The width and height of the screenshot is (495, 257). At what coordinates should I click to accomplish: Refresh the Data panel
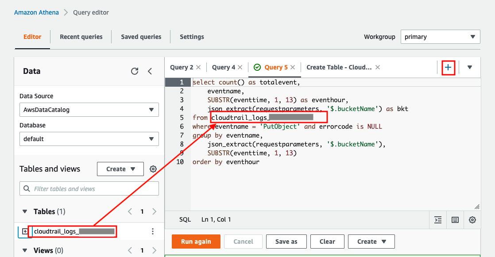click(x=135, y=71)
